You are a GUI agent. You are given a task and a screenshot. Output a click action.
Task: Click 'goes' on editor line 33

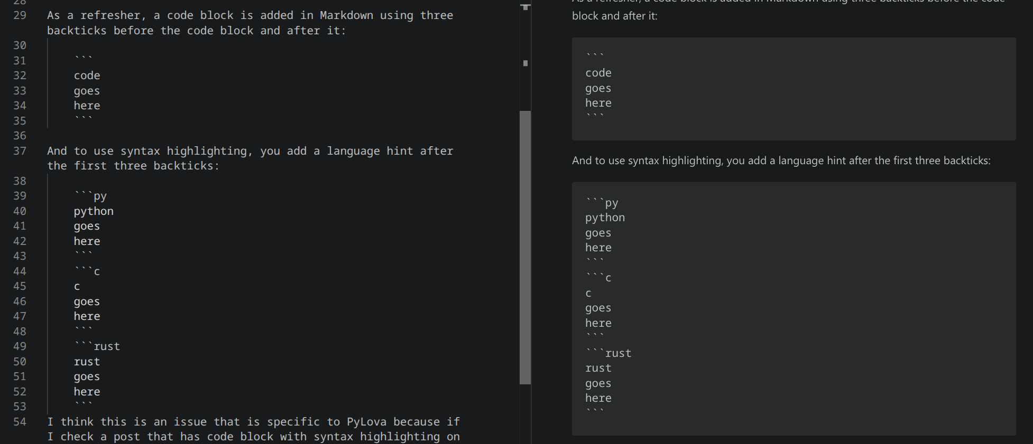coord(87,91)
